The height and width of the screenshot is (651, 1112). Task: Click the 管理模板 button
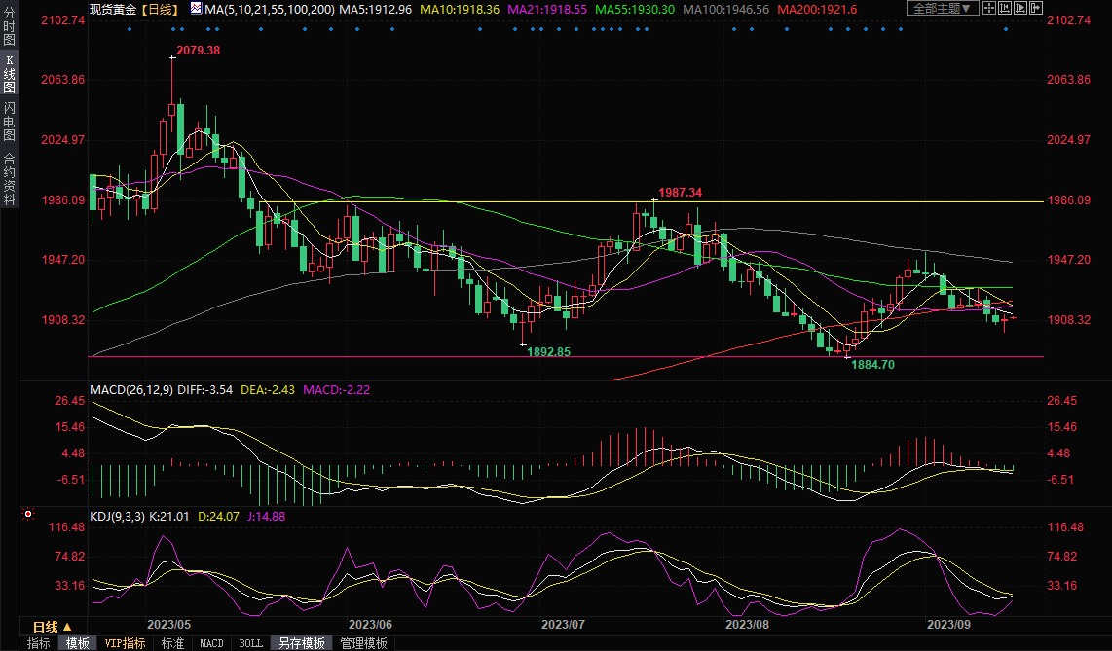point(363,643)
